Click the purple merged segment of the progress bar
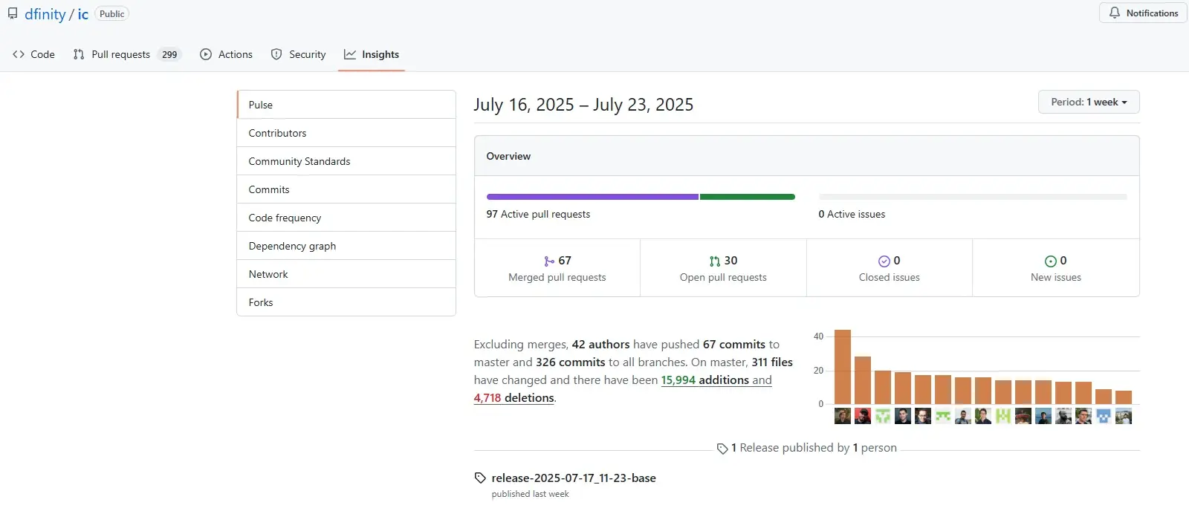The width and height of the screenshot is (1189, 511). tap(592, 197)
